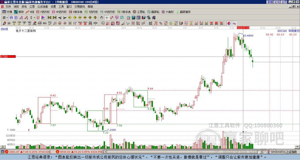Open the 公式选股 menu
The height and width of the screenshot is (160, 300).
(43, 7)
